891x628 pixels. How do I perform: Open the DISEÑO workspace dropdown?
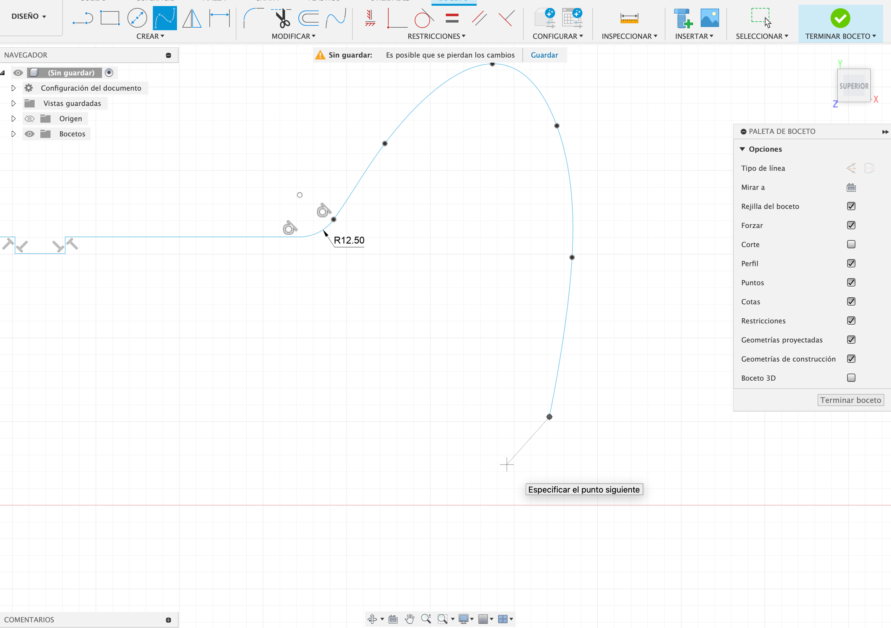coord(29,16)
